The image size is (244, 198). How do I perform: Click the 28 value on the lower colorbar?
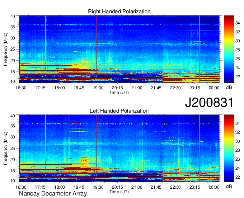[238, 150]
